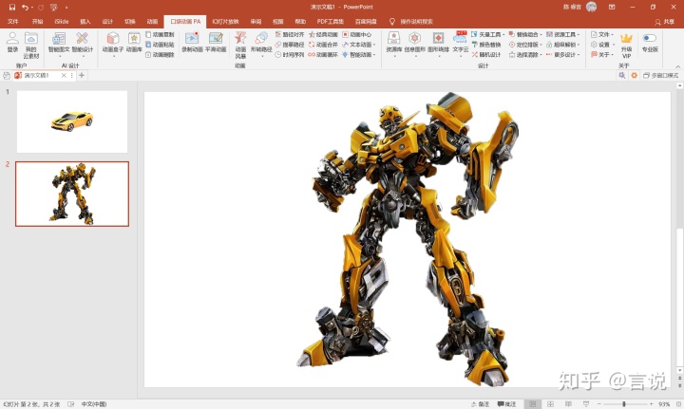Click the 批注 comments button

(x=506, y=404)
